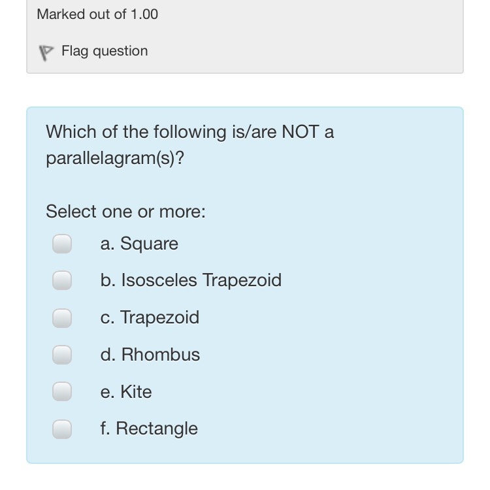Click the 'parallelagram(s)?' word in the question
This screenshot has height=490, width=490.
[x=115, y=158]
